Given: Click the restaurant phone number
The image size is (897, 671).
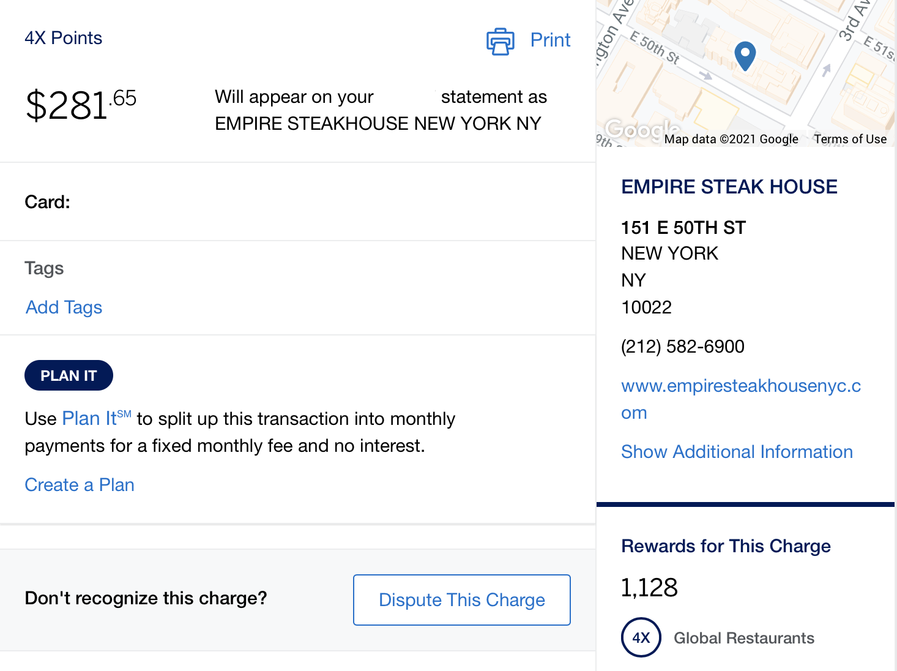Looking at the screenshot, I should click(x=682, y=347).
